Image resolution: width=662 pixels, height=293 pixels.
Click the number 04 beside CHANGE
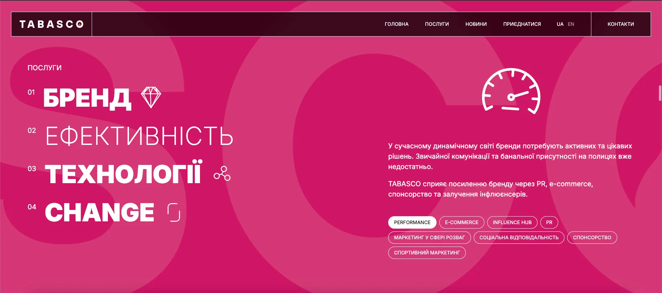[x=32, y=207]
